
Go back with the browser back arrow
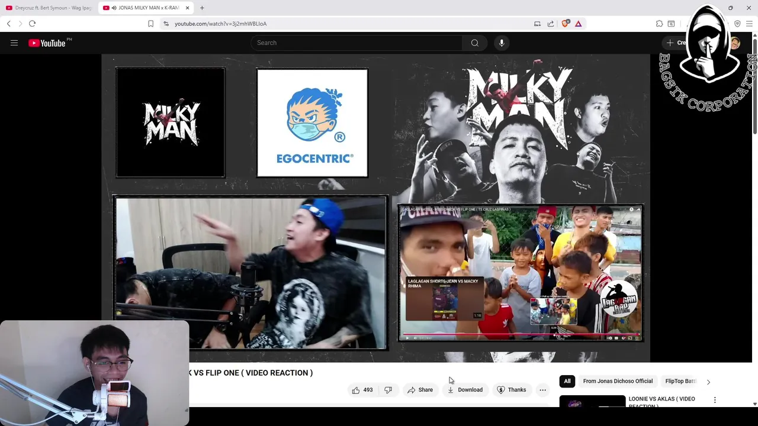click(x=8, y=24)
